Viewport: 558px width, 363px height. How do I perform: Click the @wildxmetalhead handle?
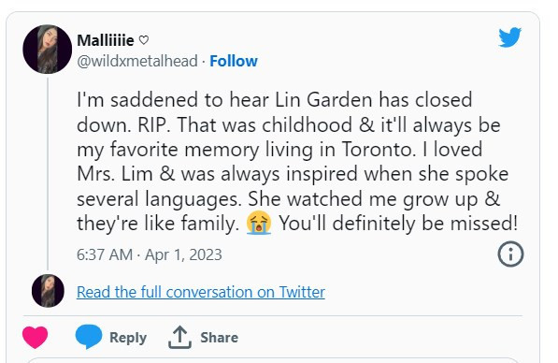point(137,61)
